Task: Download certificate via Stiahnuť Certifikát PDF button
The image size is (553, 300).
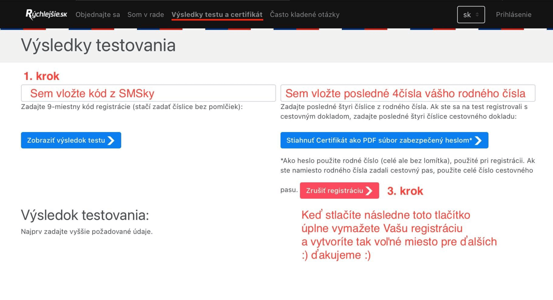Action: point(379,140)
